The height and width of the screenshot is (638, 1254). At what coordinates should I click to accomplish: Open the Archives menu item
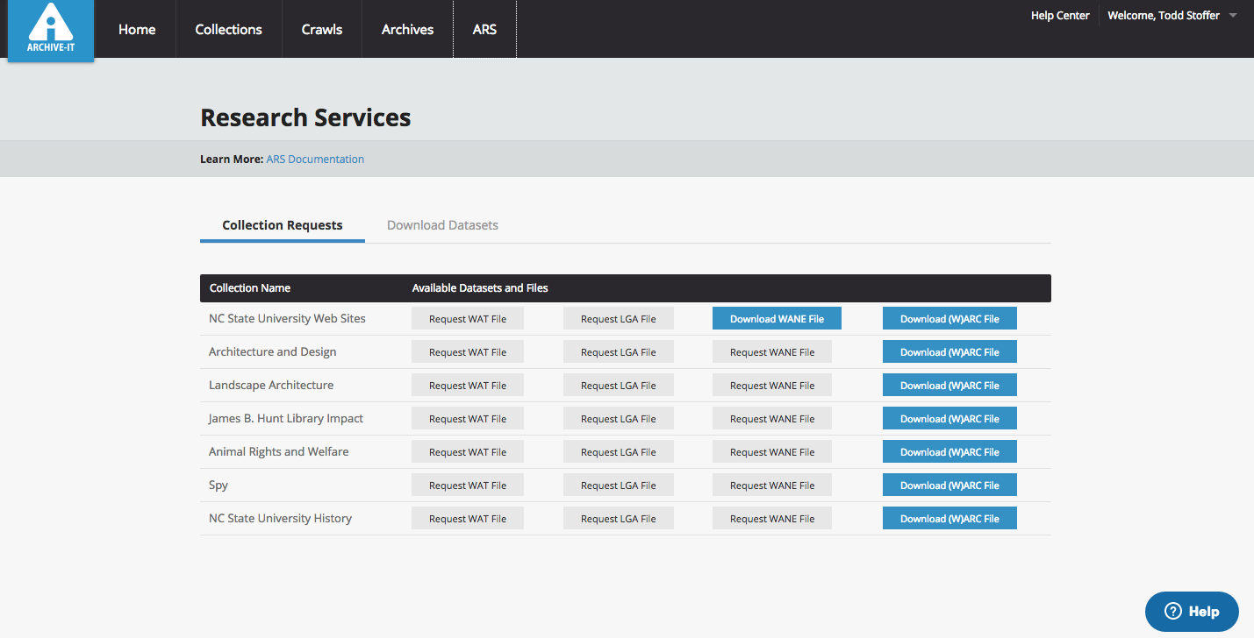click(x=407, y=29)
